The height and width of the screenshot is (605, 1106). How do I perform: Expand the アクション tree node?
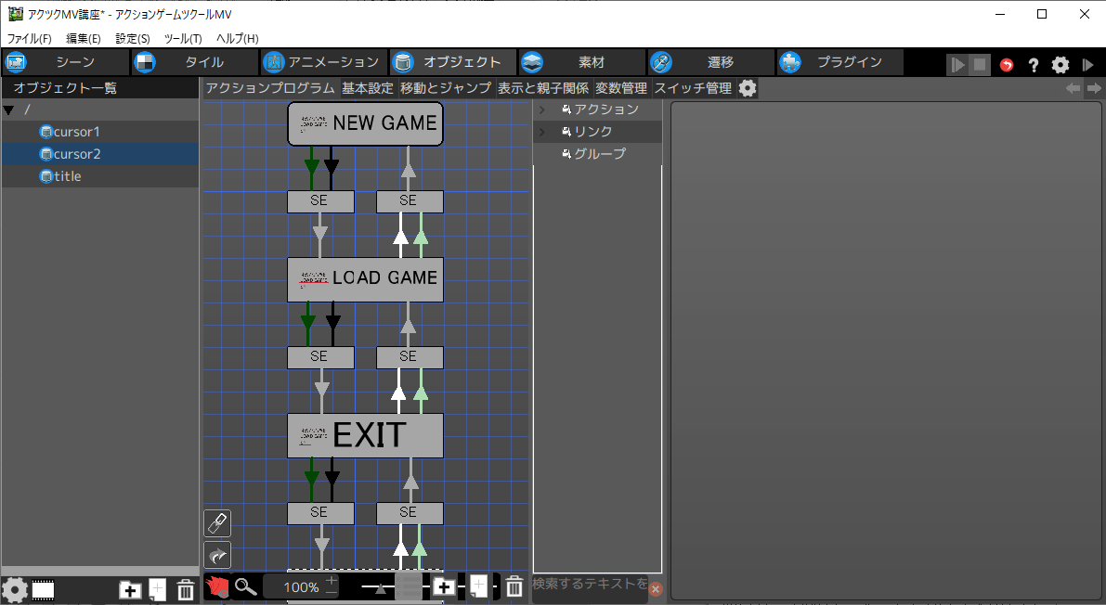tap(542, 109)
